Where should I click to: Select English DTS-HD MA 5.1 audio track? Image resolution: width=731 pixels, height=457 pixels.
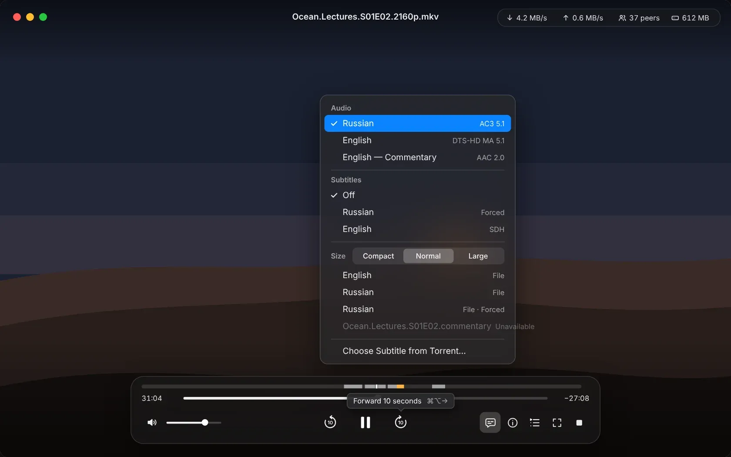[418, 140]
